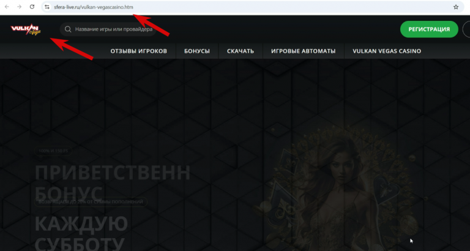Screen dimensions: 470x251
Task: Reload the page with the refresh icon
Action: click(x=32, y=7)
